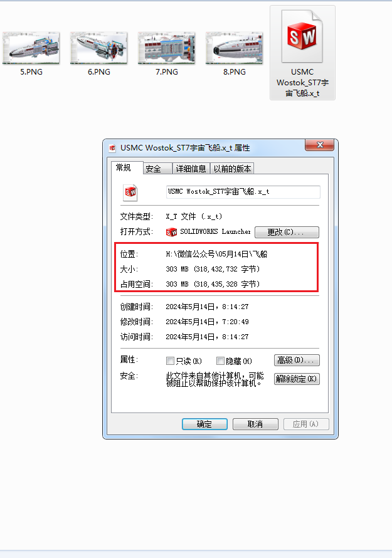This screenshot has width=392, height=558.
Task: Click the size value 318,432,732 字节
Action: pos(227,269)
